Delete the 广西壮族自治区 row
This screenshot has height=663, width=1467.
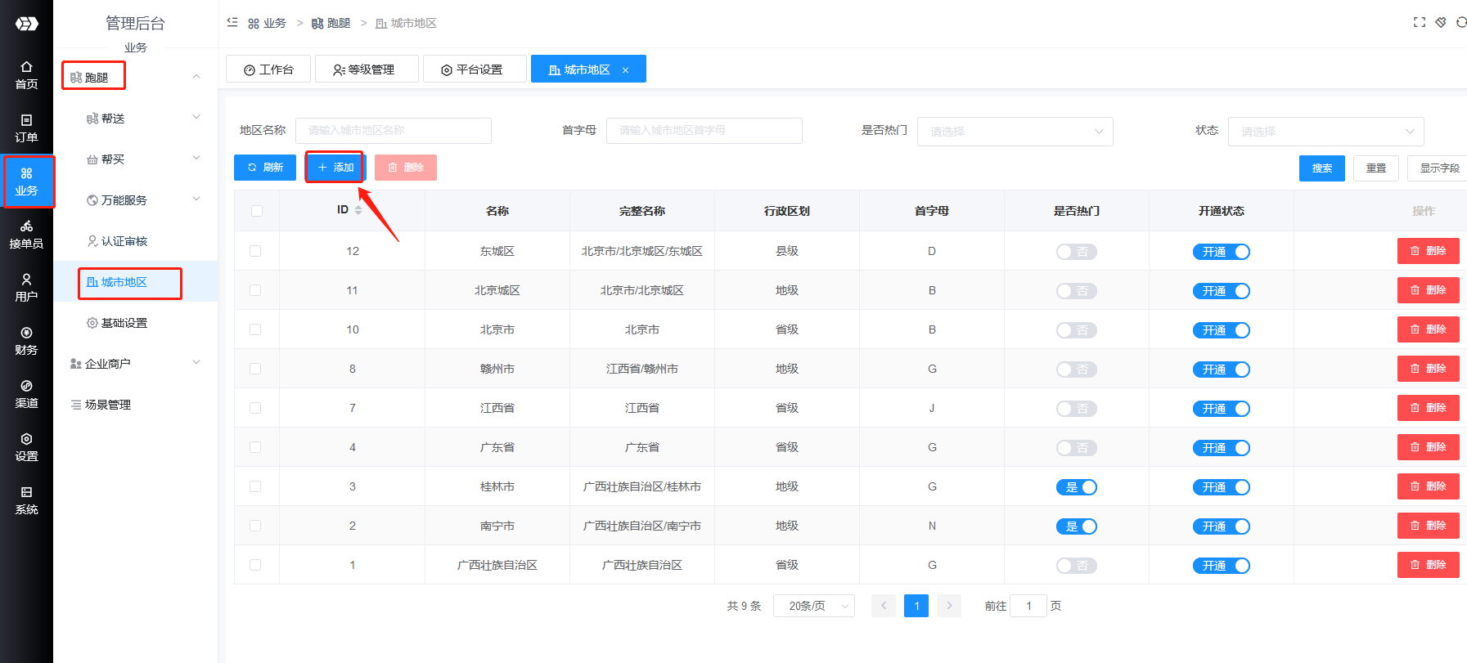point(1428,565)
